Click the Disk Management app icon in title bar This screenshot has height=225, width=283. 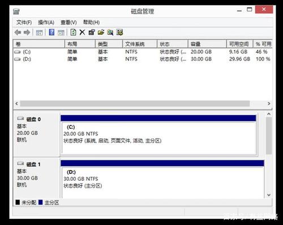16,11
